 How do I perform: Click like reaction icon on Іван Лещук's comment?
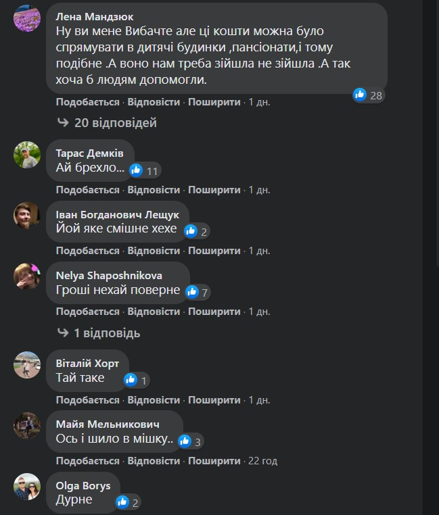tap(191, 231)
